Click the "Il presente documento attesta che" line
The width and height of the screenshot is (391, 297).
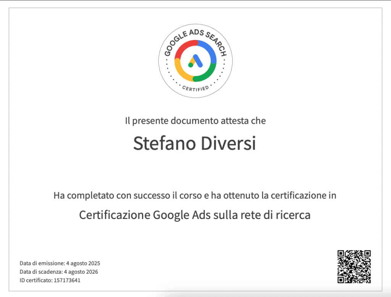point(195,121)
